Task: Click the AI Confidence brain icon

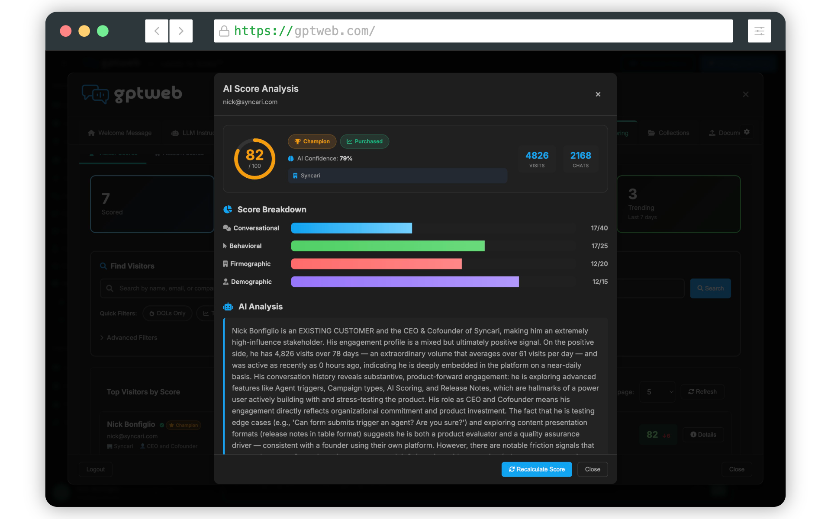Action: click(x=291, y=159)
